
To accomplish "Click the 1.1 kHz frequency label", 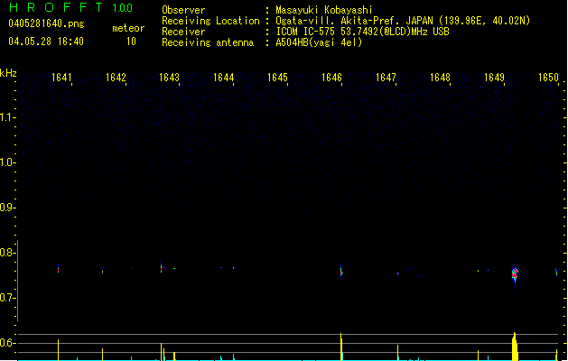I will pos(7,117).
